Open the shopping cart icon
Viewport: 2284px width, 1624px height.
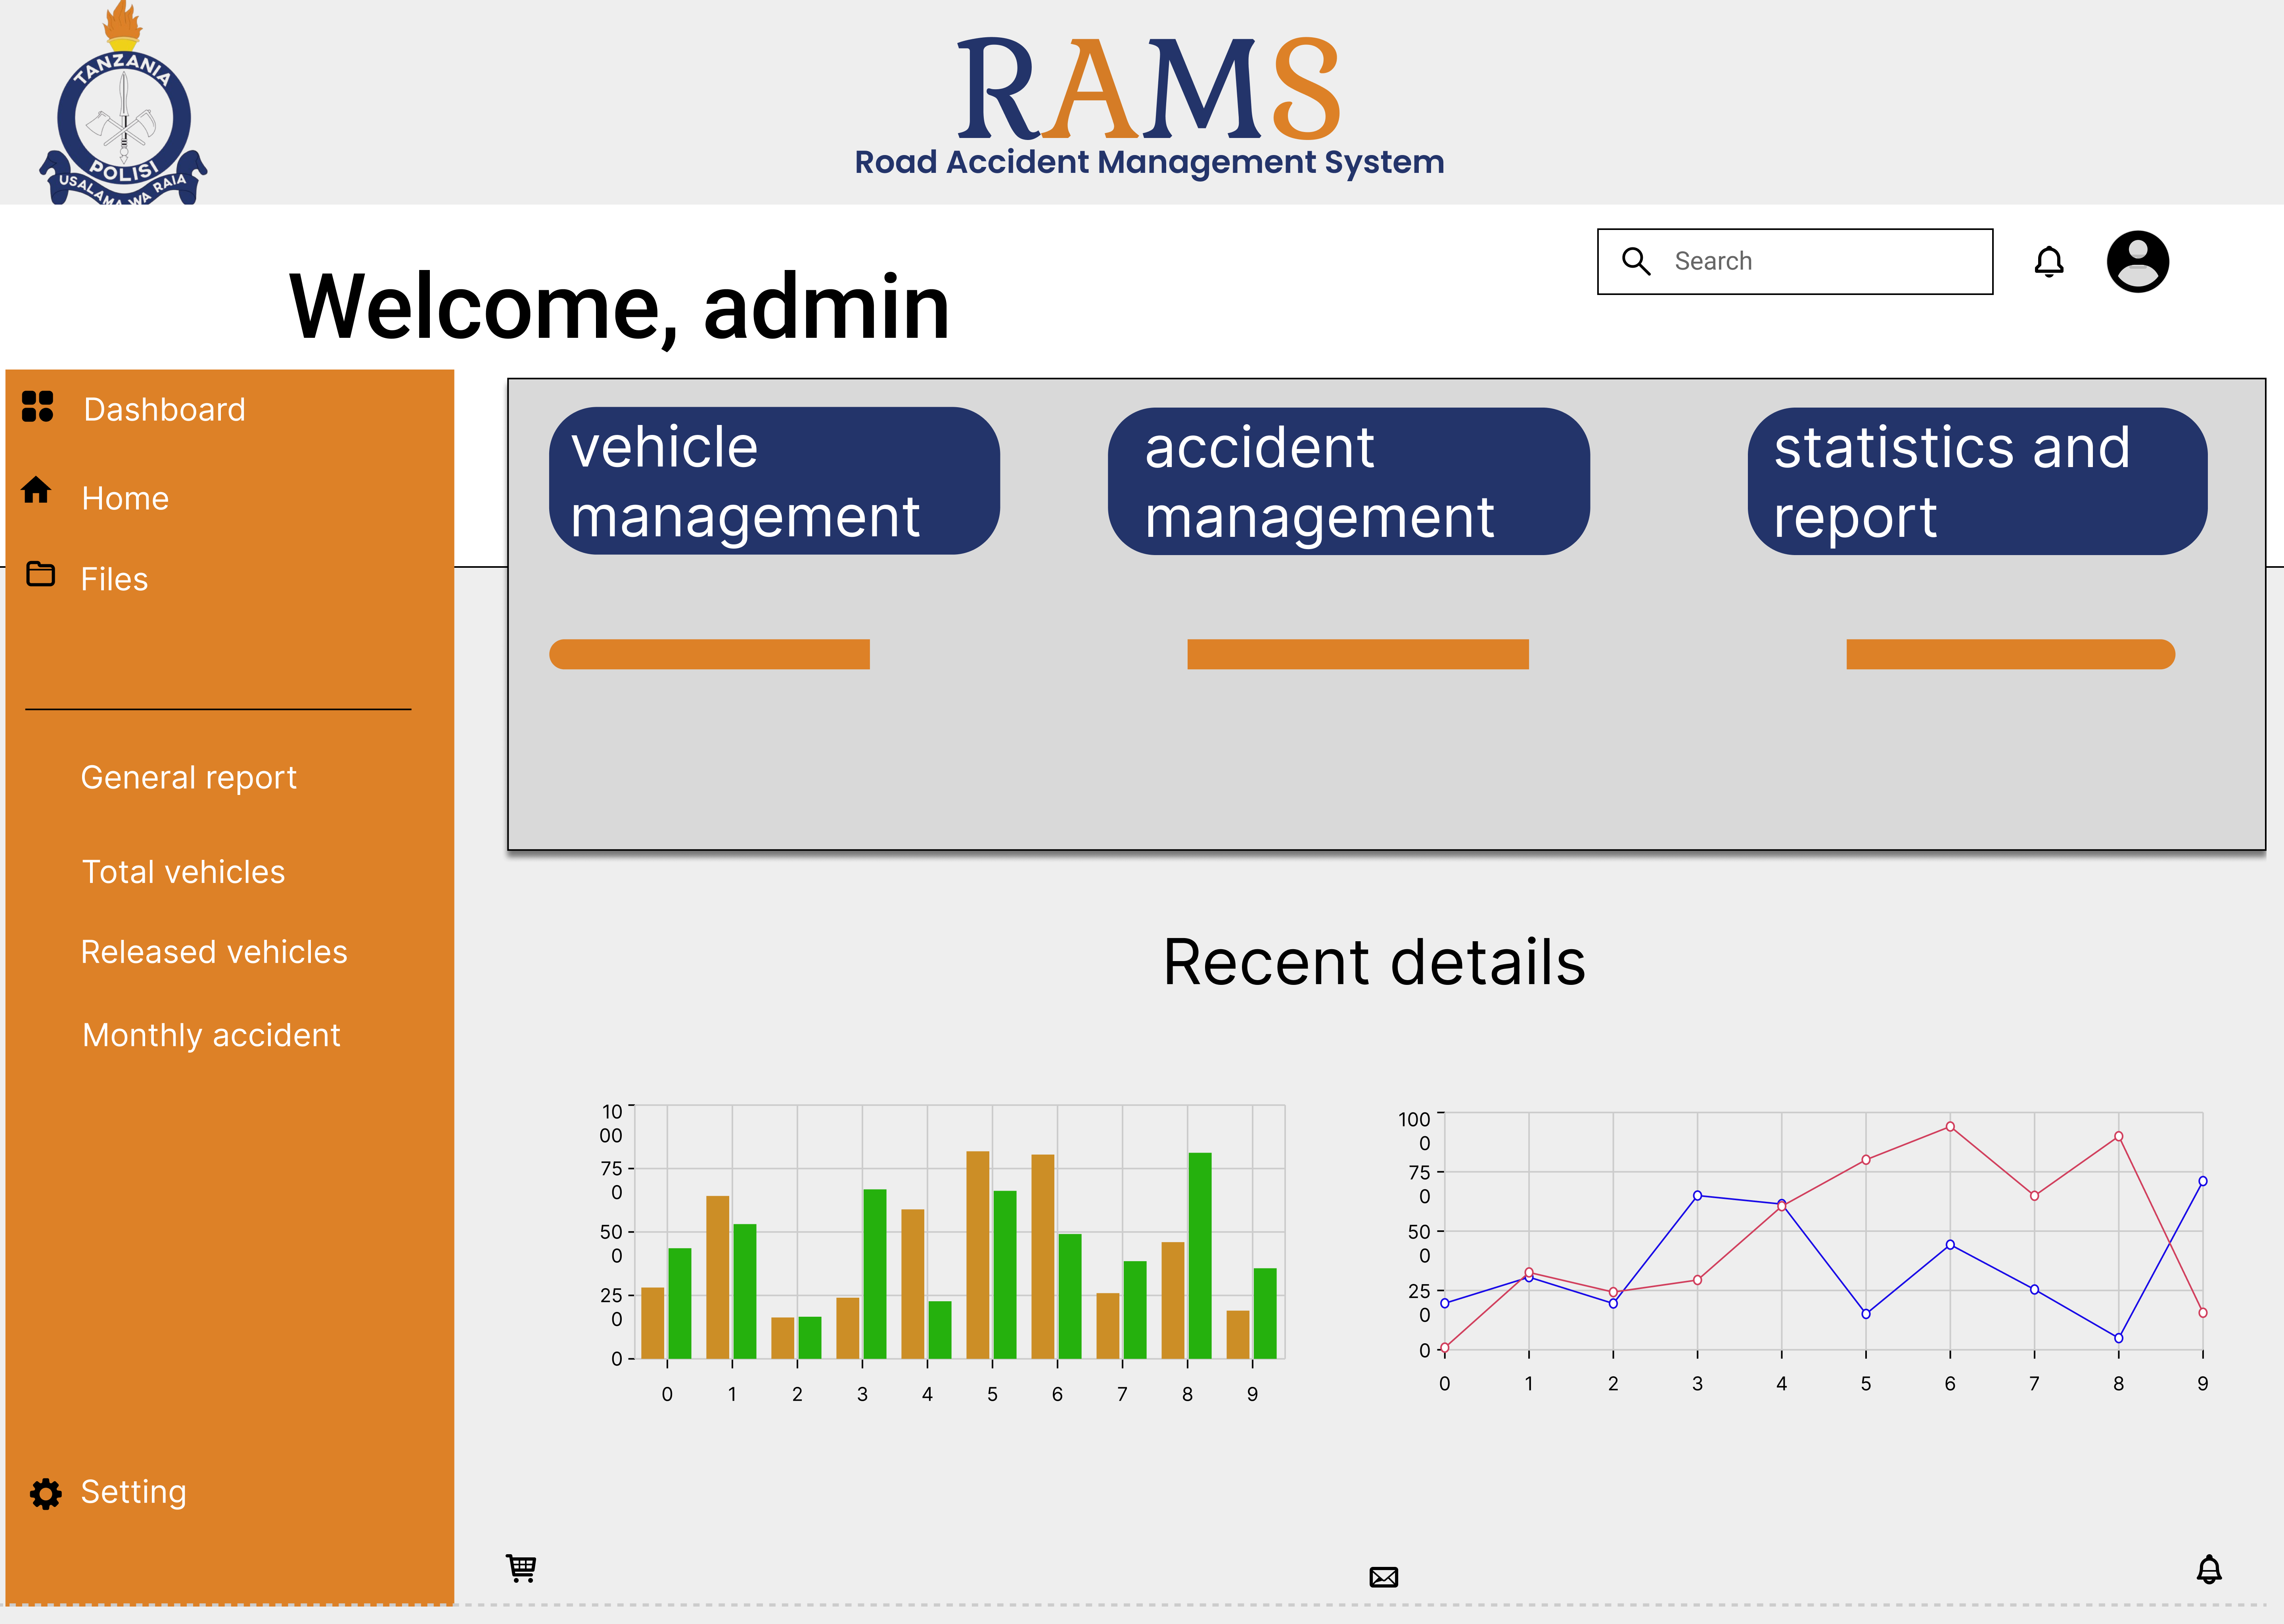pos(521,1568)
